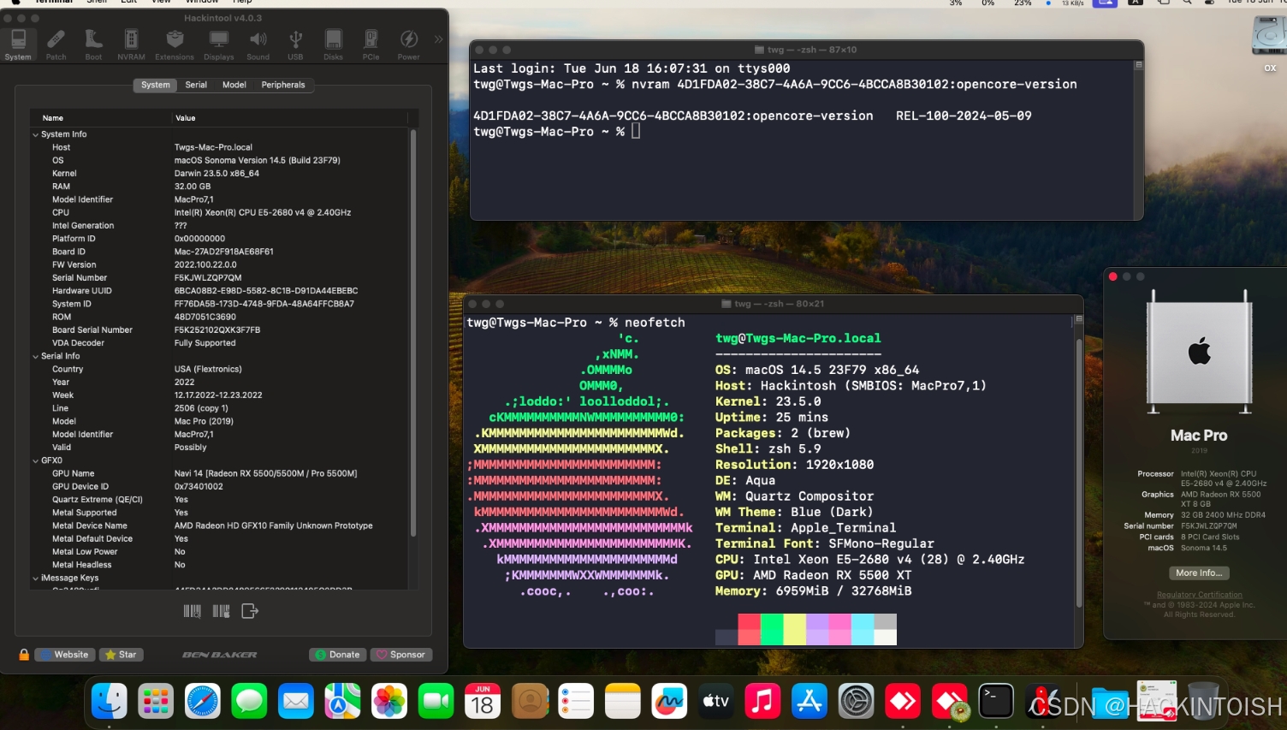Click the Star button

pyautogui.click(x=121, y=655)
